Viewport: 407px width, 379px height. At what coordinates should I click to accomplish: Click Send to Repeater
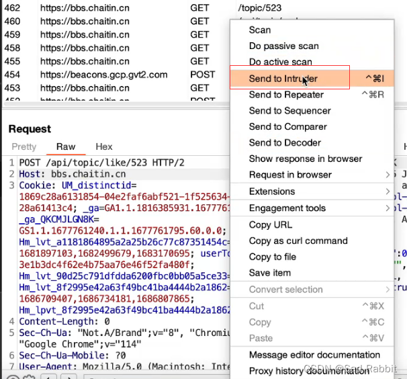(x=312, y=95)
